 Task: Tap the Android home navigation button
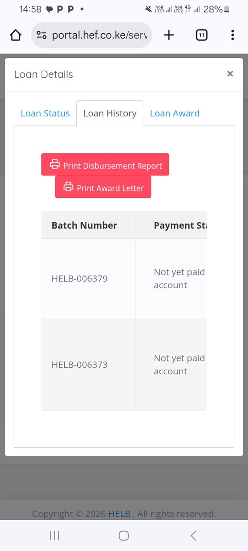124,535
